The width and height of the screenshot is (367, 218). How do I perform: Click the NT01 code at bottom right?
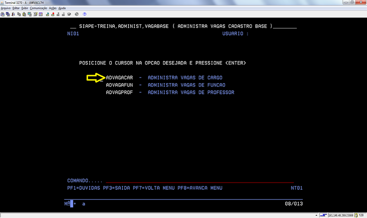(x=297, y=188)
